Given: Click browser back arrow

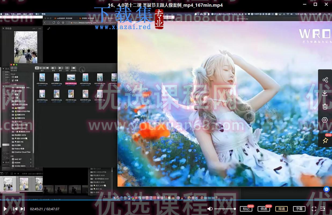Looking at the screenshot, I should 45,23.
